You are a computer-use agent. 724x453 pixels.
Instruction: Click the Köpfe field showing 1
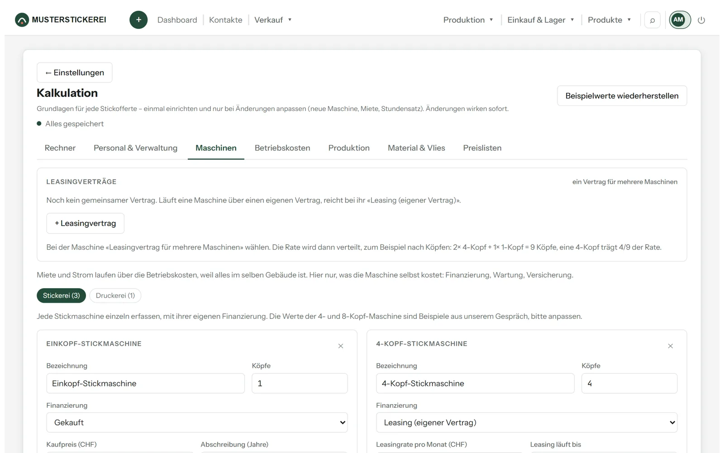(x=300, y=383)
